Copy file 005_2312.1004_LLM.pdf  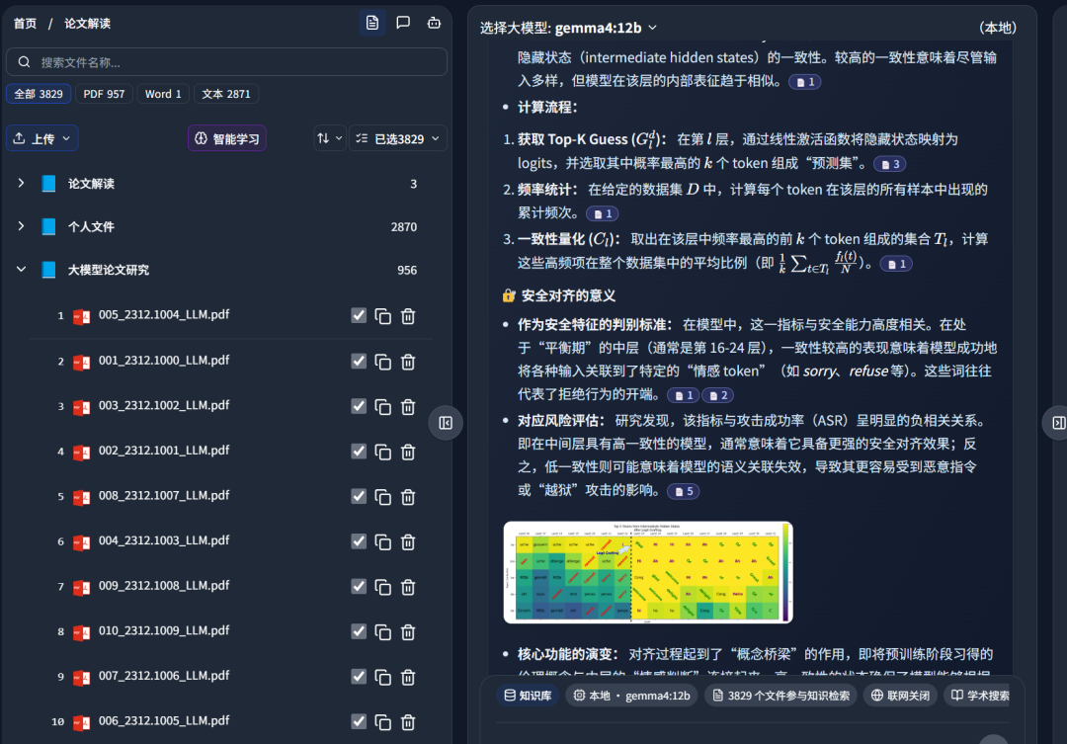(x=383, y=316)
